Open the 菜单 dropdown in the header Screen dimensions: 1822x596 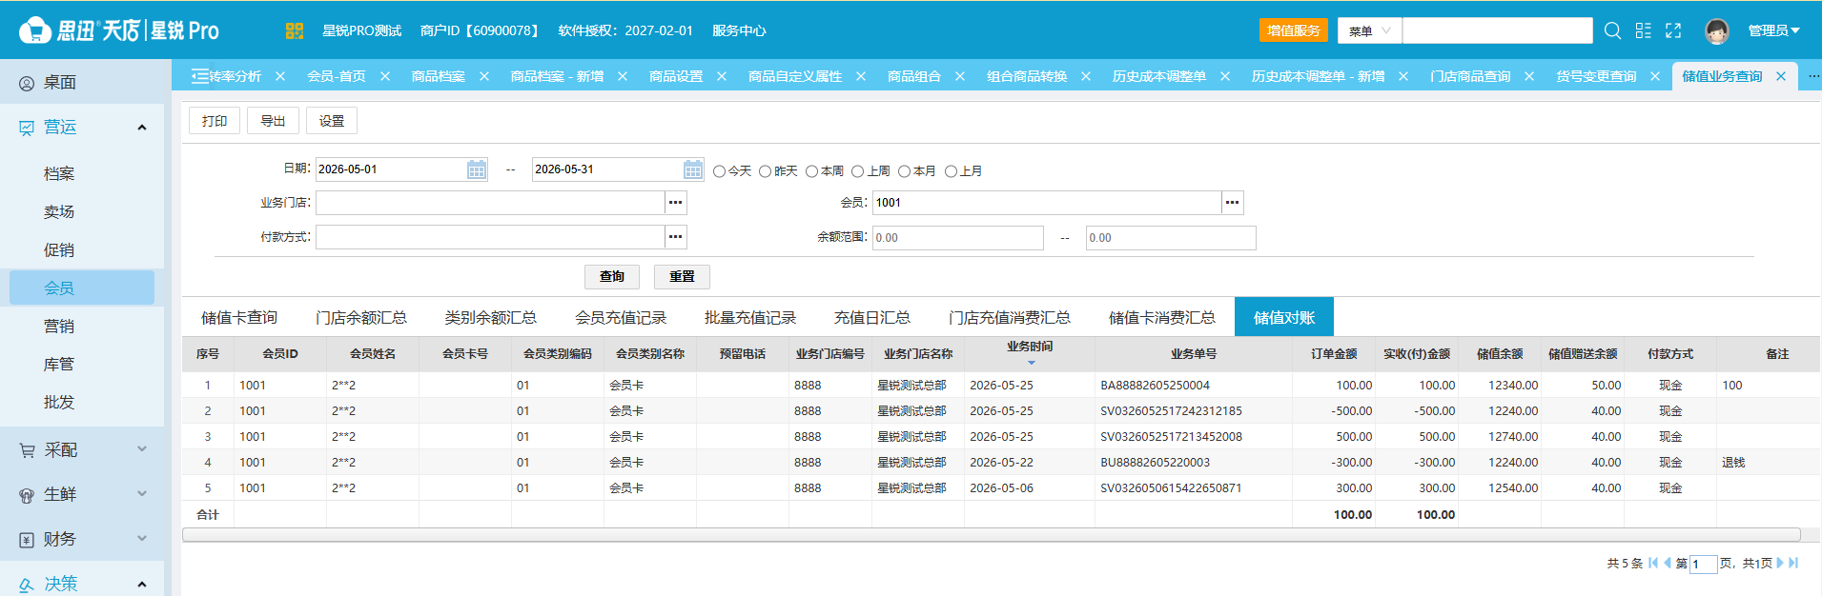(x=1369, y=30)
